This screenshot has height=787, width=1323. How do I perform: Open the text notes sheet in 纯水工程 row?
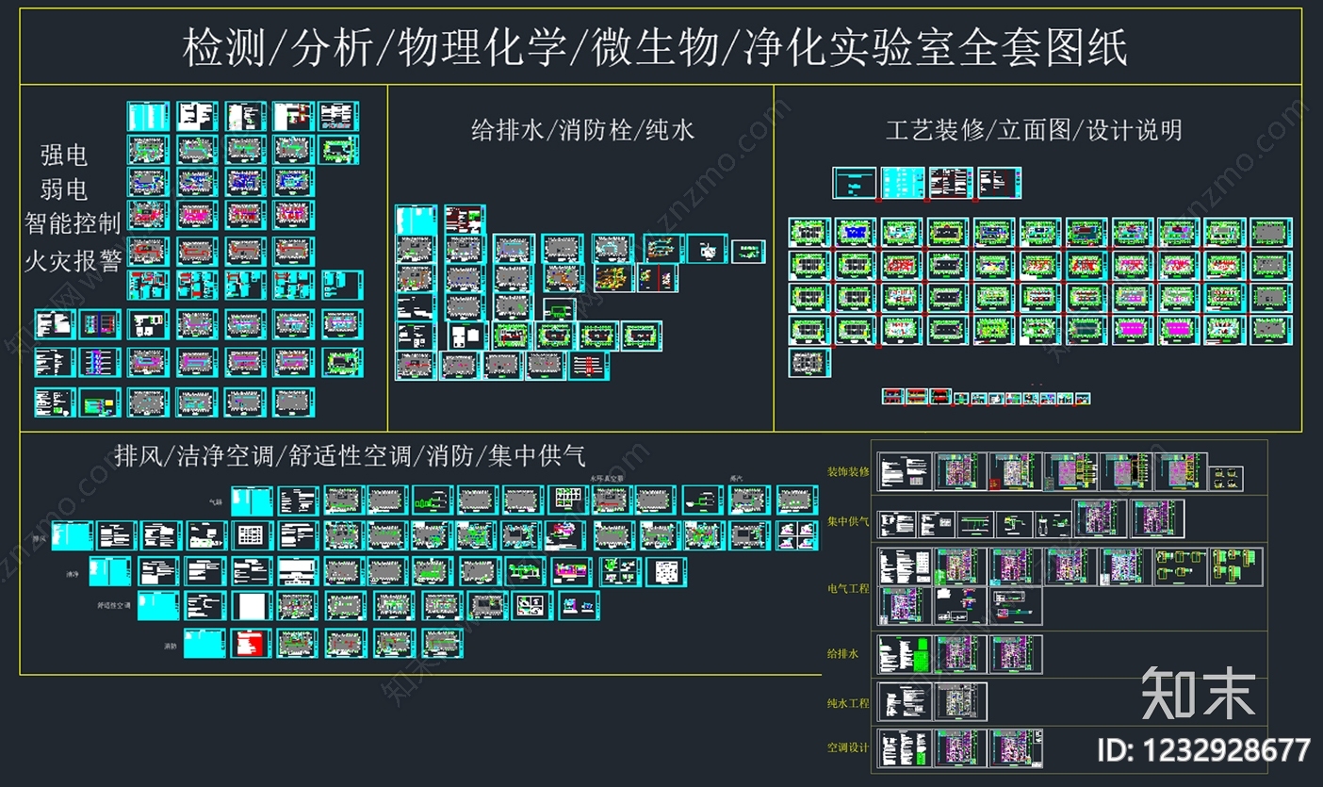tap(904, 702)
